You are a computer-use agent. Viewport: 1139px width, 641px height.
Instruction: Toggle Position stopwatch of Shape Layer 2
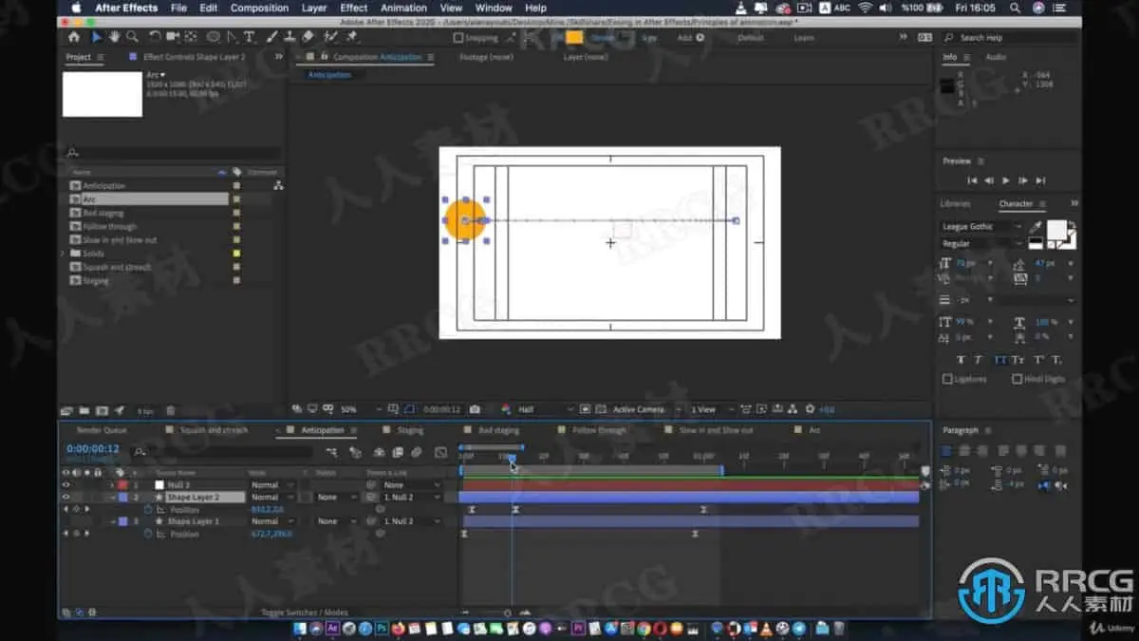tap(148, 509)
